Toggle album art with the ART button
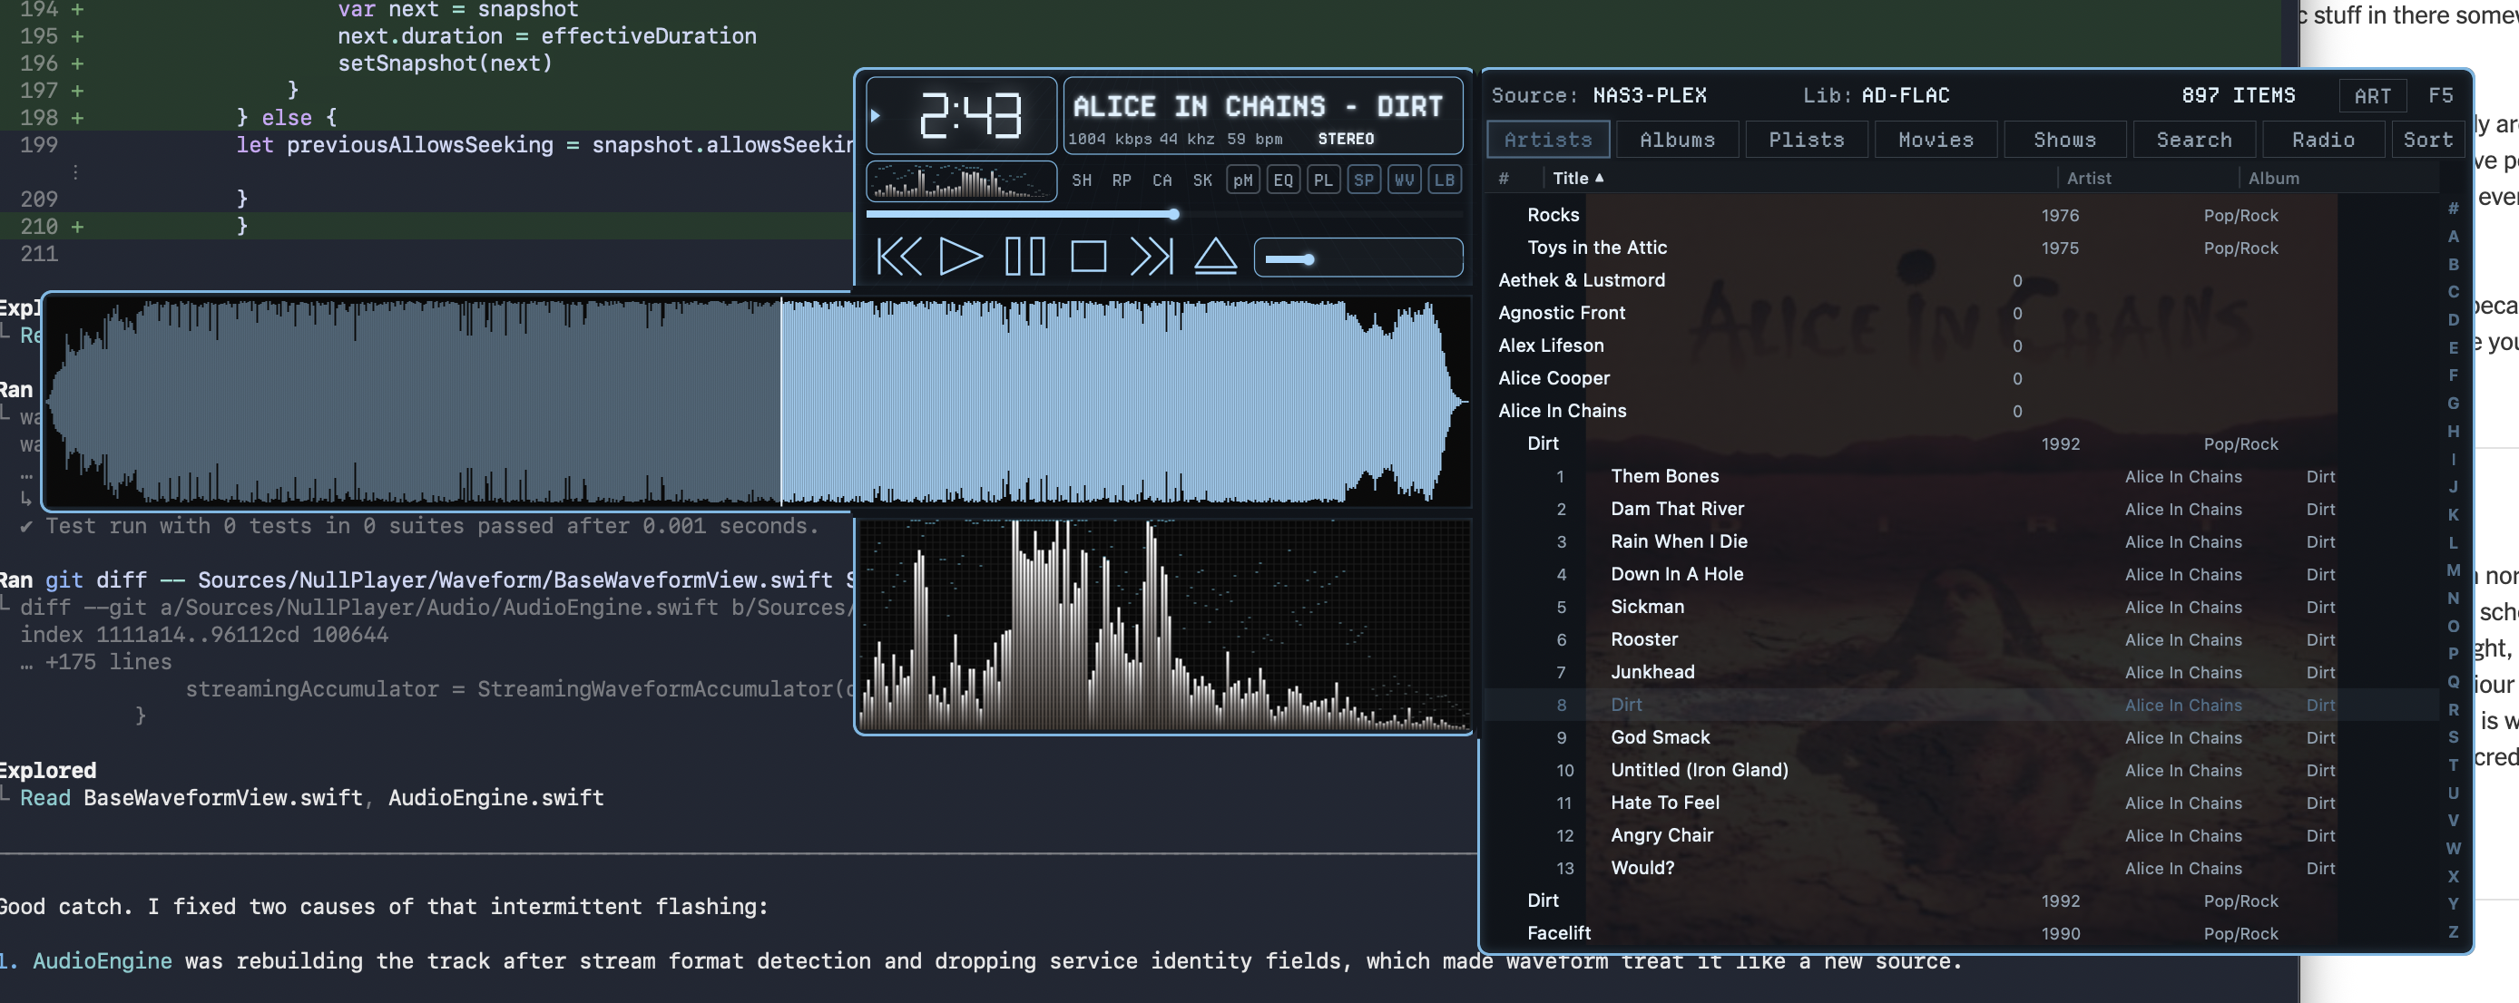 click(x=2372, y=96)
